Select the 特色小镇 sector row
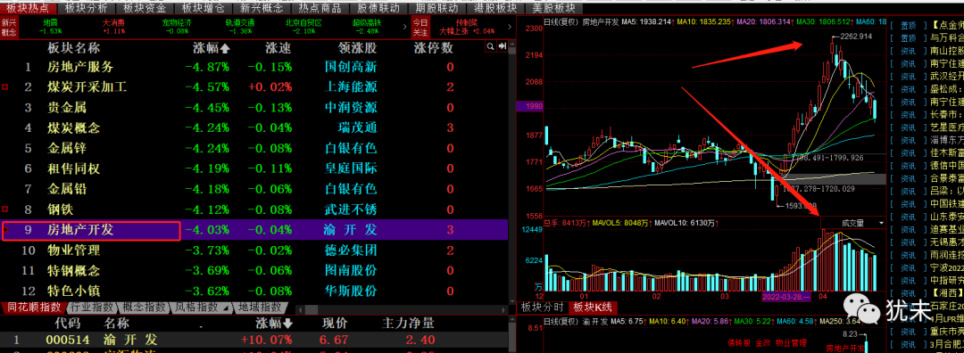 [254, 291]
